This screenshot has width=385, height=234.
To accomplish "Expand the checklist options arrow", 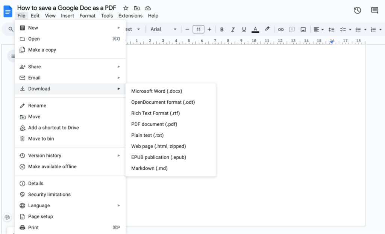I will 350,30.
